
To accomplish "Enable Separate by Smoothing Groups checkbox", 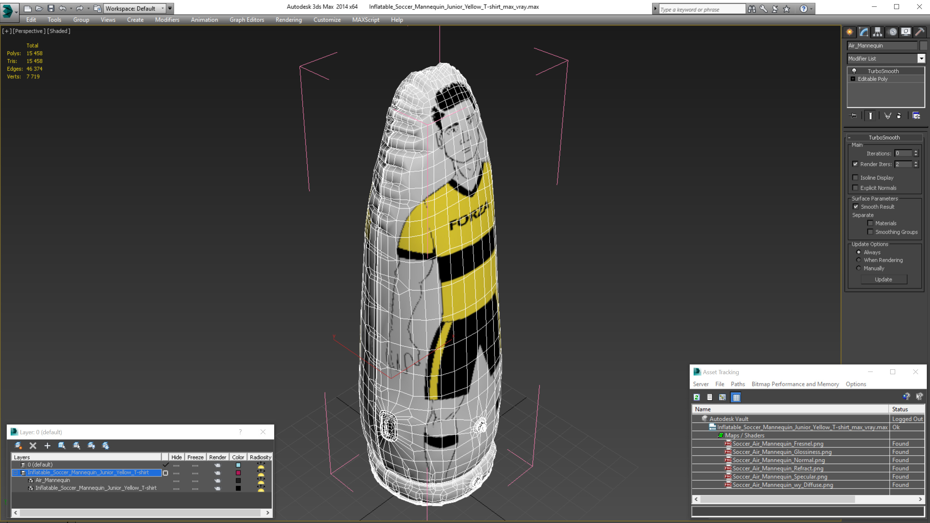I will (870, 232).
